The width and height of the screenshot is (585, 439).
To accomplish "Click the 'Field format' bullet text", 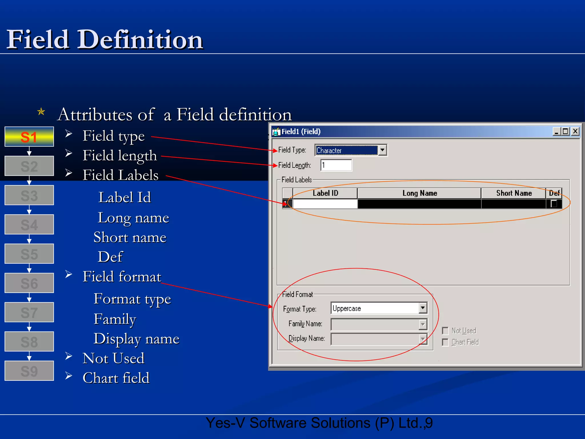I will tap(122, 277).
